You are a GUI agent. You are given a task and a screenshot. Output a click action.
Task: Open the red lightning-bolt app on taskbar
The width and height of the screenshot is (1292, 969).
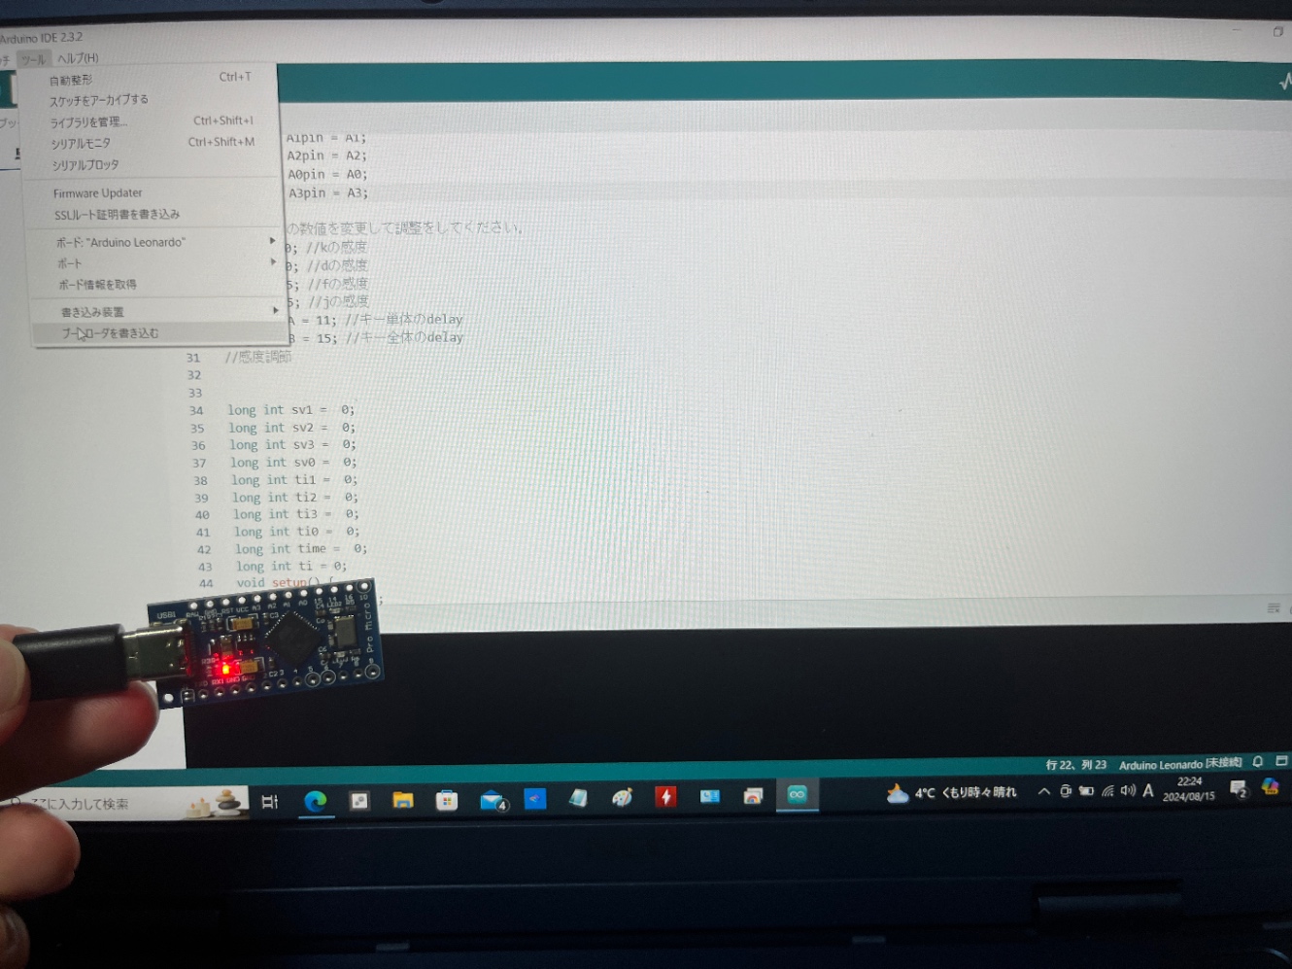click(x=665, y=797)
